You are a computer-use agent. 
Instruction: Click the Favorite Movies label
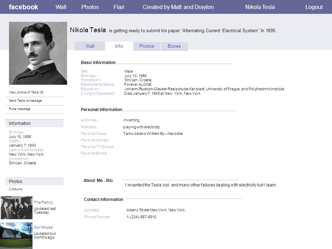tap(95, 140)
